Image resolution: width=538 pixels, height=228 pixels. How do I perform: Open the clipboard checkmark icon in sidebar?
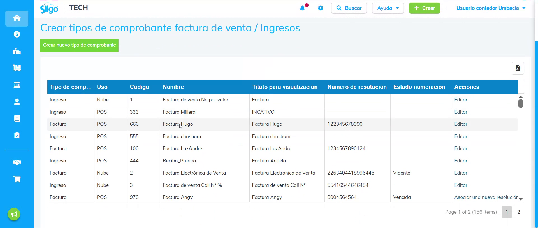17,135
